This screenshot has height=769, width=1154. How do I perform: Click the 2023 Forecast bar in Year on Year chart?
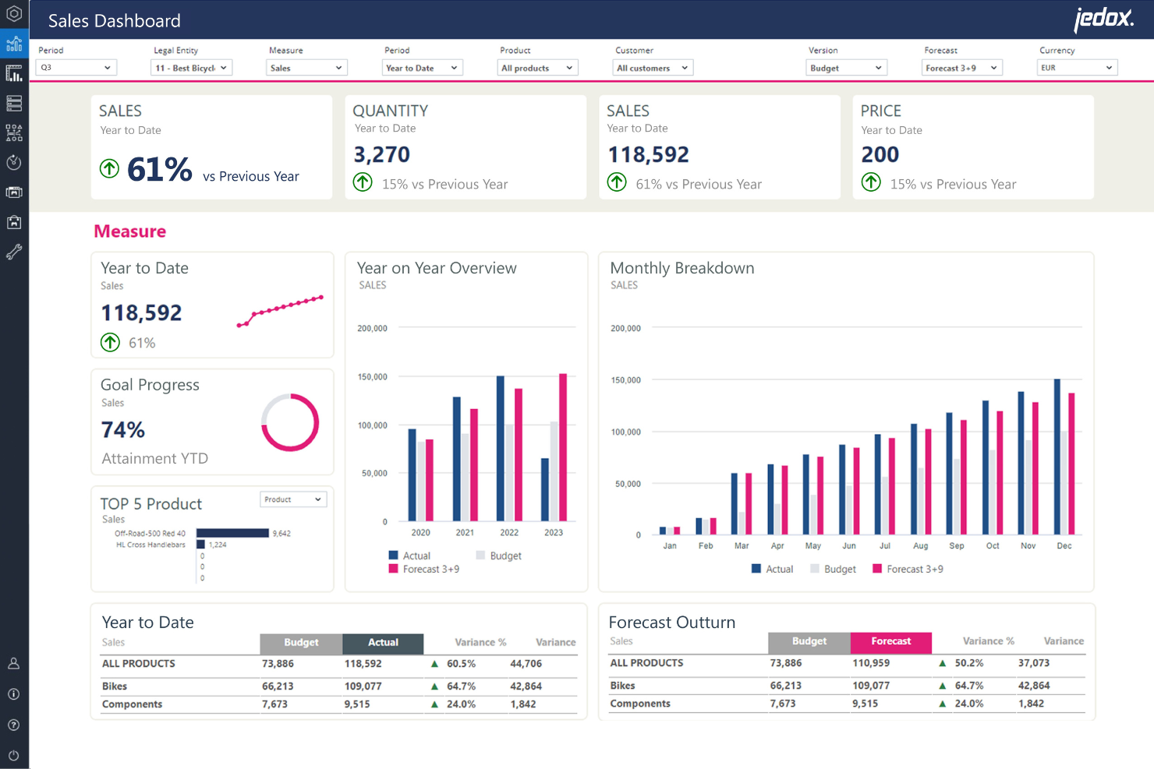(563, 447)
